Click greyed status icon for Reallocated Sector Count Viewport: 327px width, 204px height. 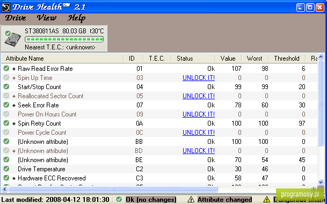point(6,96)
